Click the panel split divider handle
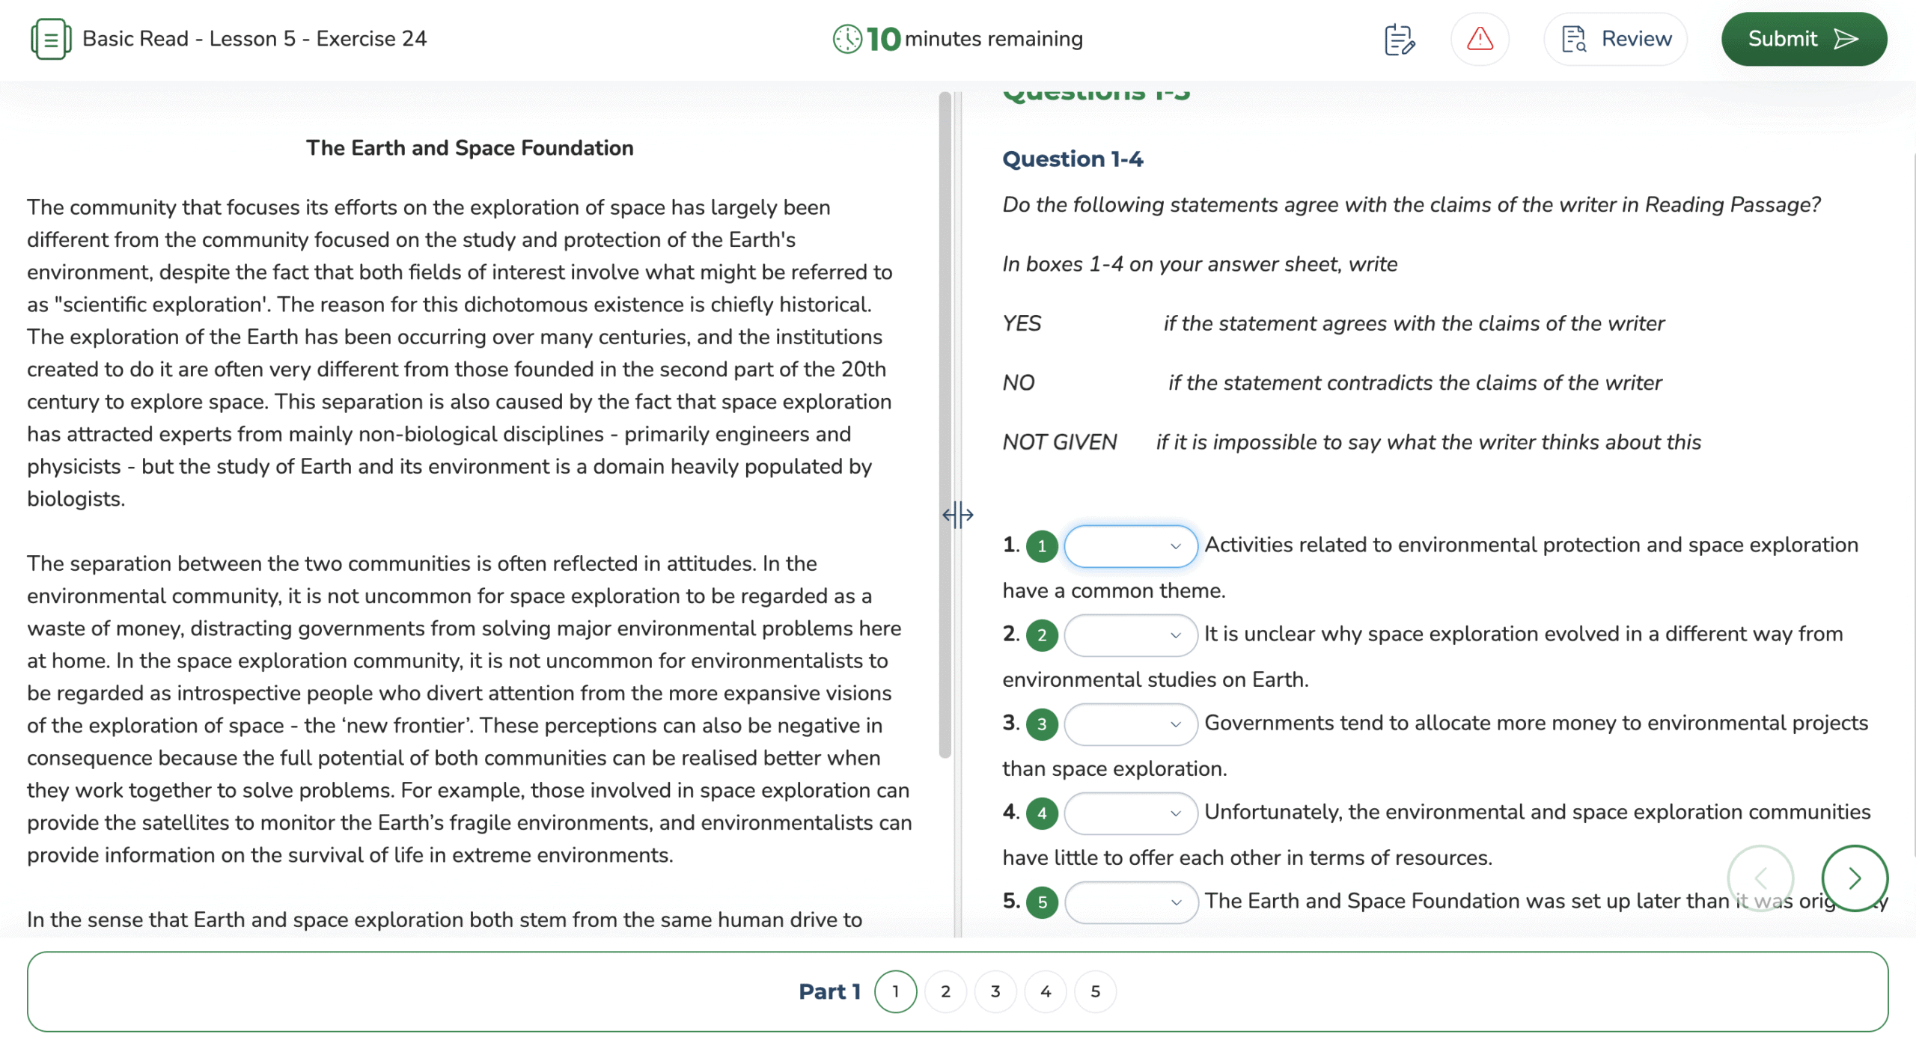Viewport: 1916px width, 1043px height. coord(957,515)
